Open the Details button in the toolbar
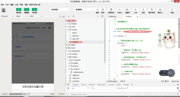Image resolution: width=180 pixels, height=97 pixels. click(172, 11)
